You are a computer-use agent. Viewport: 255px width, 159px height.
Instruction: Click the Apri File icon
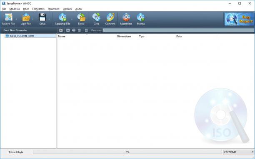pos(26,17)
